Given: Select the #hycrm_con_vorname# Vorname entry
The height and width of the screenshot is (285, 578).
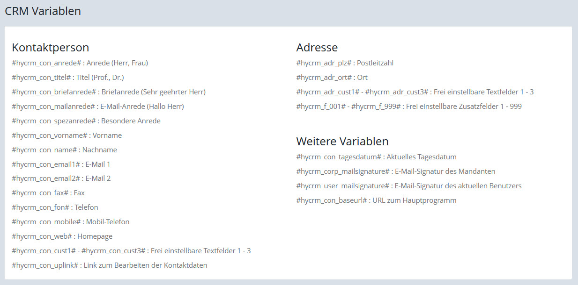Looking at the screenshot, I should click(67, 135).
